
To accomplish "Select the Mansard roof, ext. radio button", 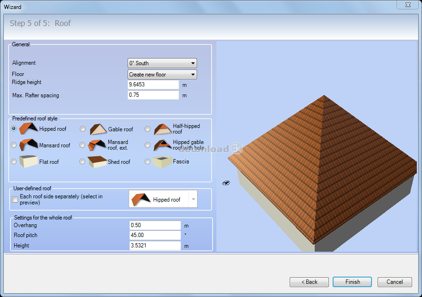I will (x=82, y=145).
